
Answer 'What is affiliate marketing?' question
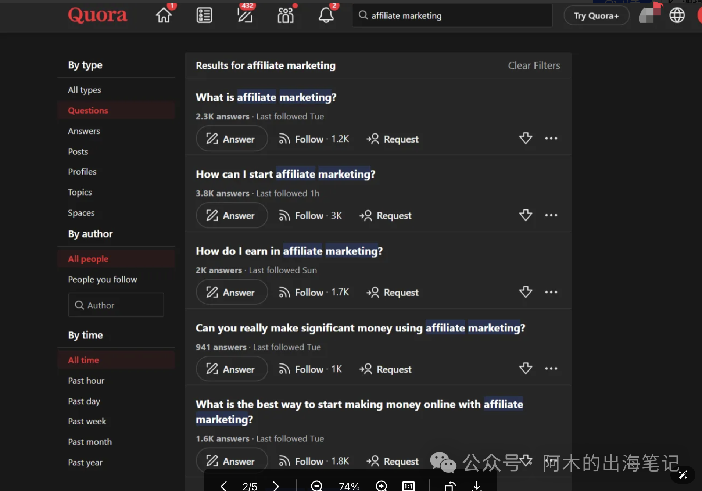point(232,139)
